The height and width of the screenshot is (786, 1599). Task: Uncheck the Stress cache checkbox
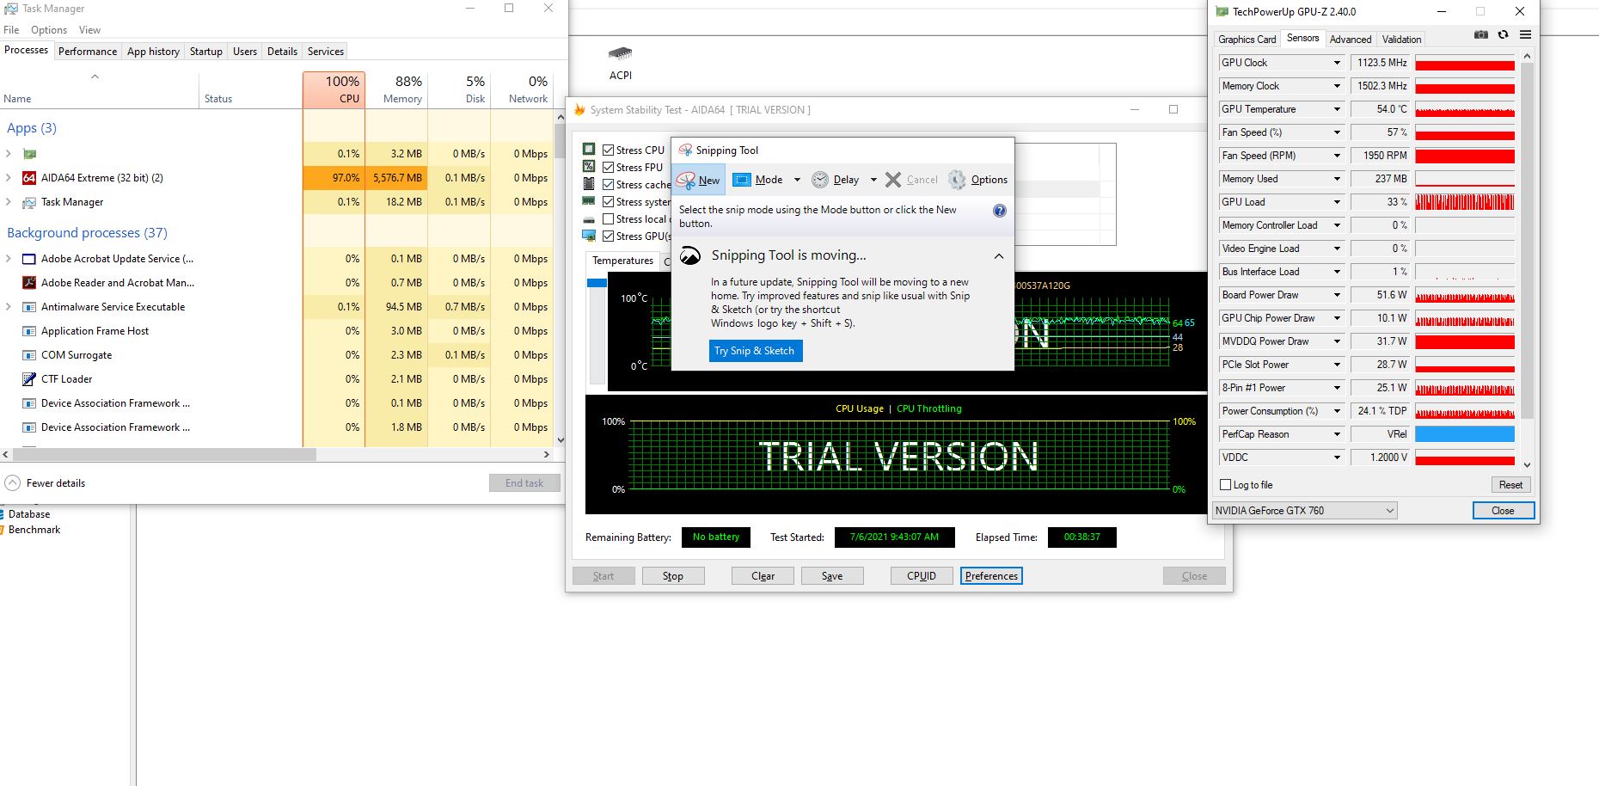coord(609,185)
